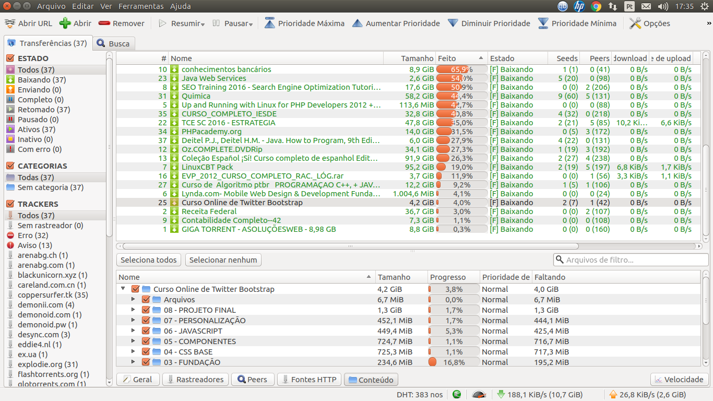
Task: Click the torrent list horizontal scrollbar
Action: tap(350, 246)
